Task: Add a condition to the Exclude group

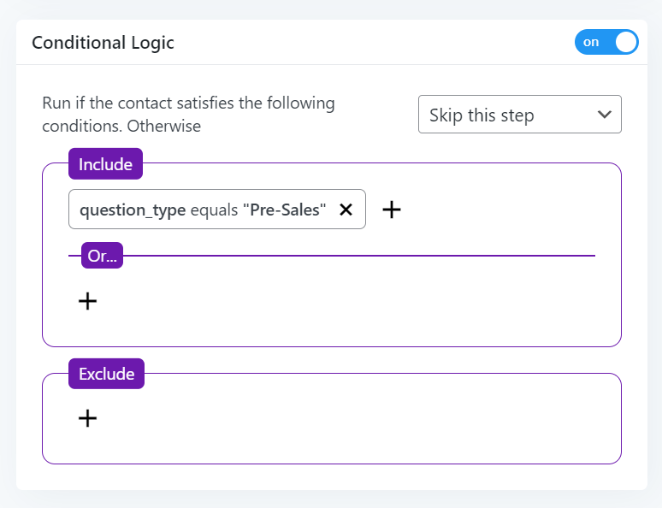Action: (87, 418)
